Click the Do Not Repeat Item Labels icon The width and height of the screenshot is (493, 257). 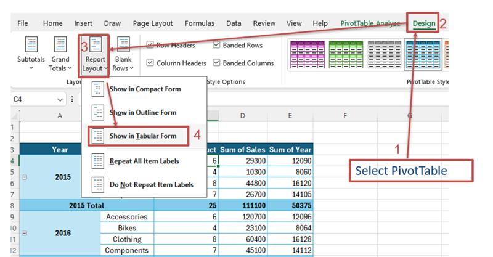98,185
